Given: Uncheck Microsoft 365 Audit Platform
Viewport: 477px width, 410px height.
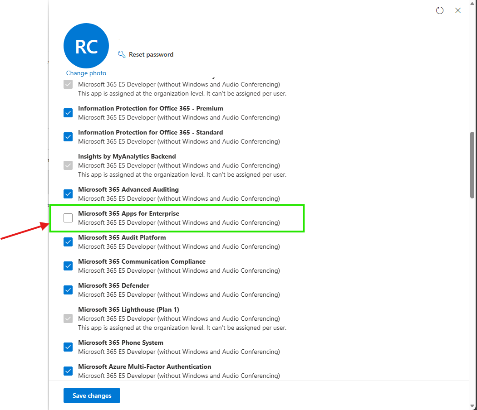Looking at the screenshot, I should 68,242.
